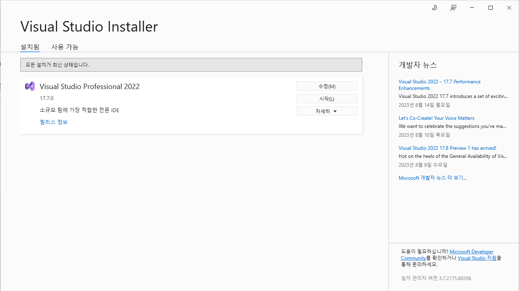The image size is (519, 291).
Task: Open the send feedback icon
Action: (453, 8)
